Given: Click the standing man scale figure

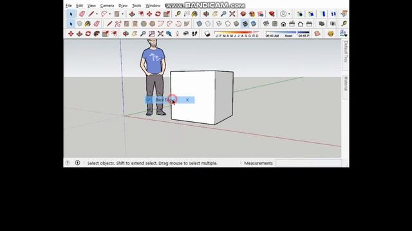Looking at the screenshot, I should click(x=153, y=77).
